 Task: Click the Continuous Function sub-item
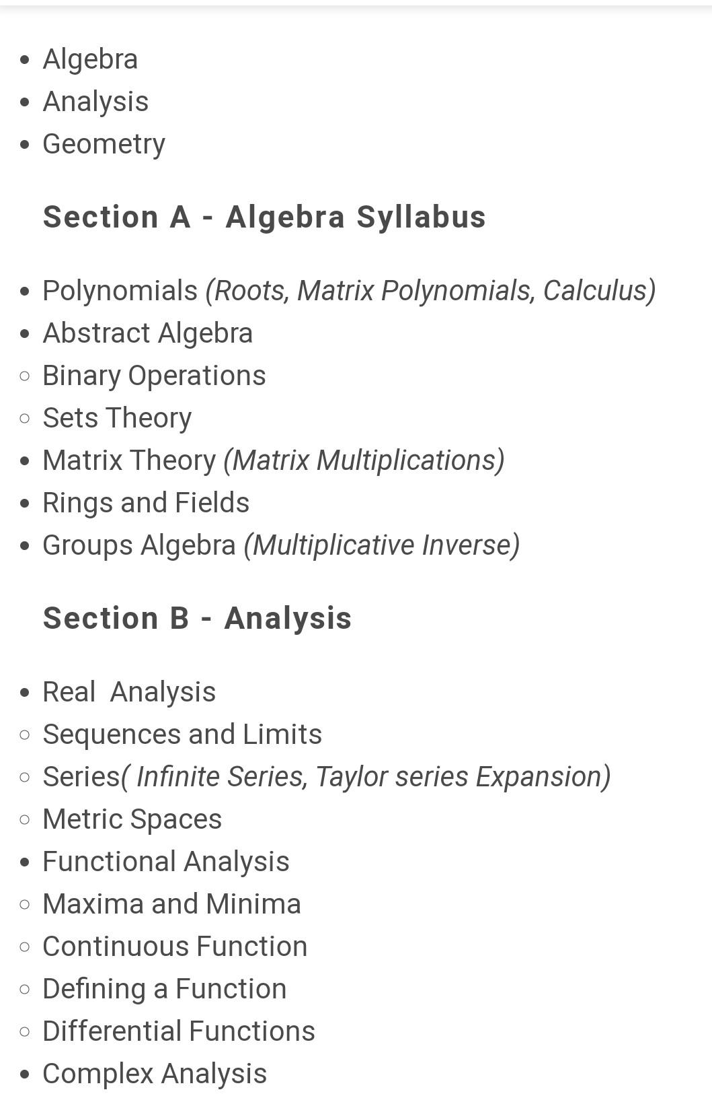(x=175, y=947)
